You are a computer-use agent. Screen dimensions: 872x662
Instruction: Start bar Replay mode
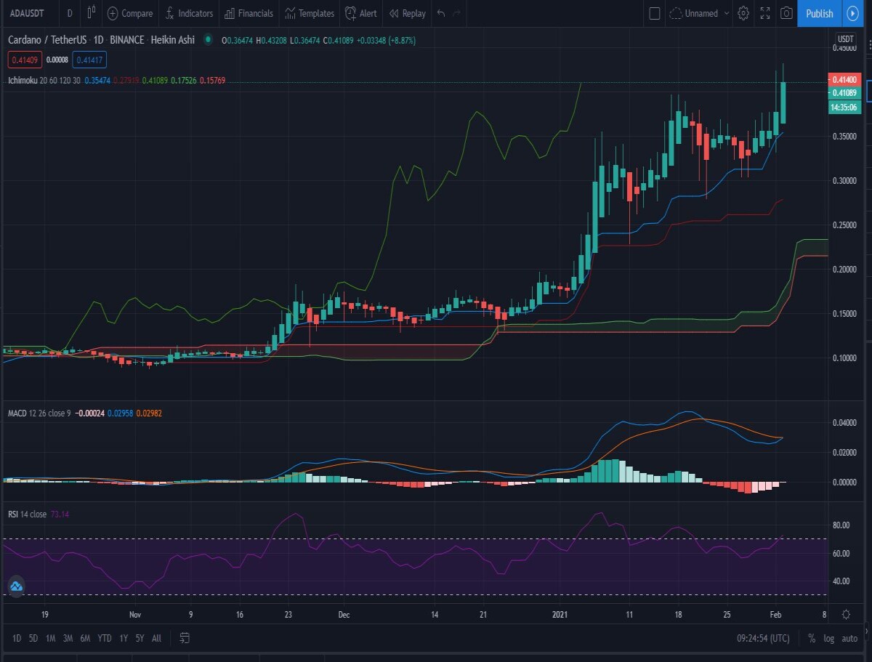click(408, 13)
